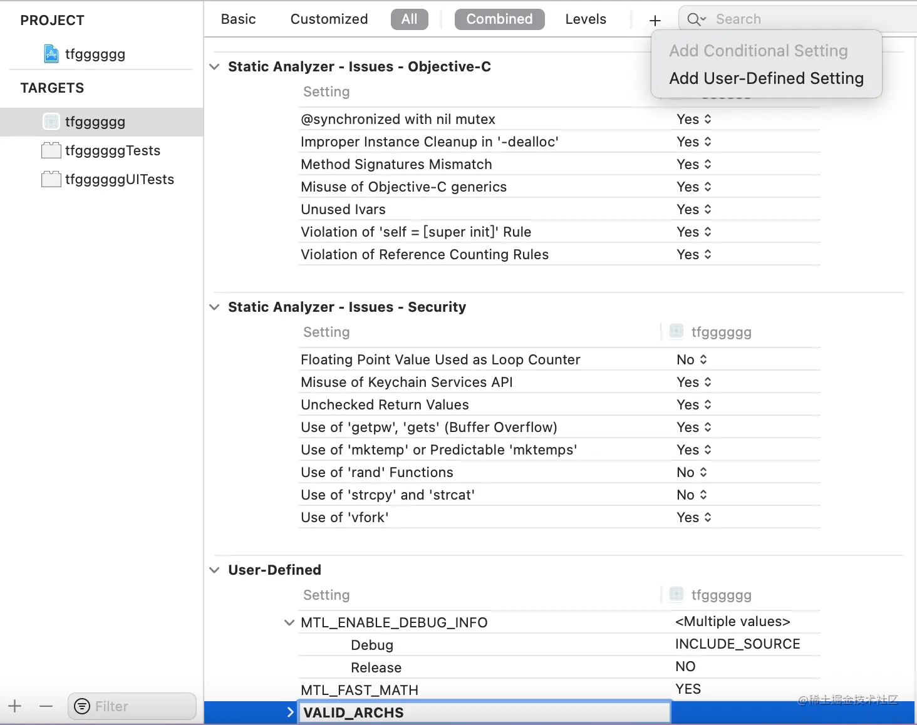Image resolution: width=917 pixels, height=725 pixels.
Task: Open Use of vfork value popup
Action: pyautogui.click(x=694, y=517)
